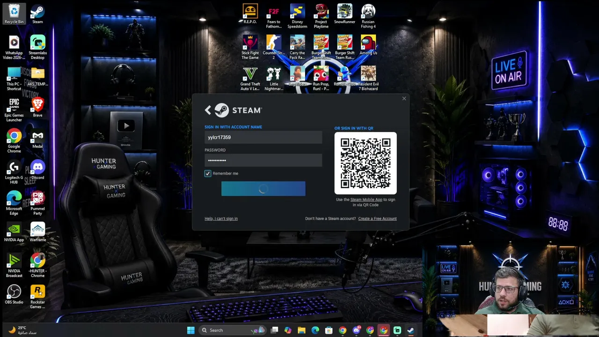Screen dimensions: 599x337
Task: Open the Steam Mobile App link
Action: (366, 200)
